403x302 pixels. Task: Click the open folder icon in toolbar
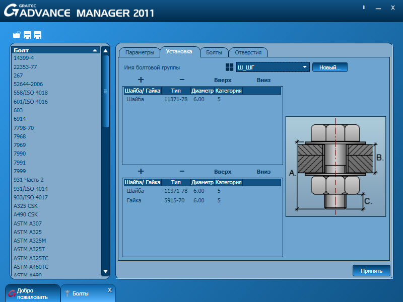(17, 35)
